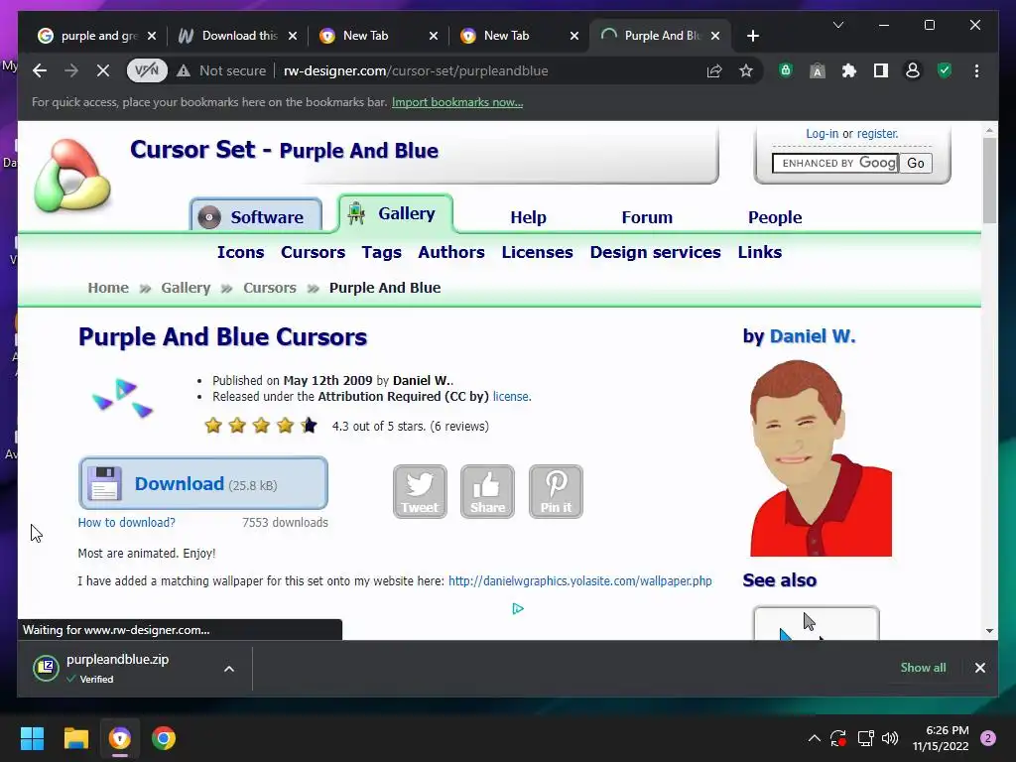Share this page via share icon
The height and width of the screenshot is (762, 1016).
714,70
